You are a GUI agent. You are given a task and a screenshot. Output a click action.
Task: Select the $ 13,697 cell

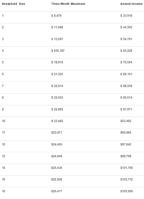57,39
